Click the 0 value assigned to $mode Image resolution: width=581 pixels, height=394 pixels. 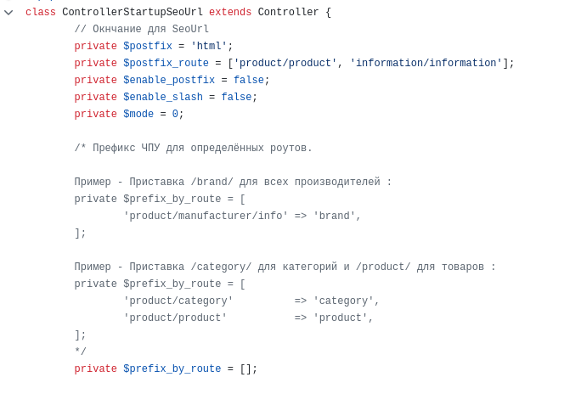(175, 115)
